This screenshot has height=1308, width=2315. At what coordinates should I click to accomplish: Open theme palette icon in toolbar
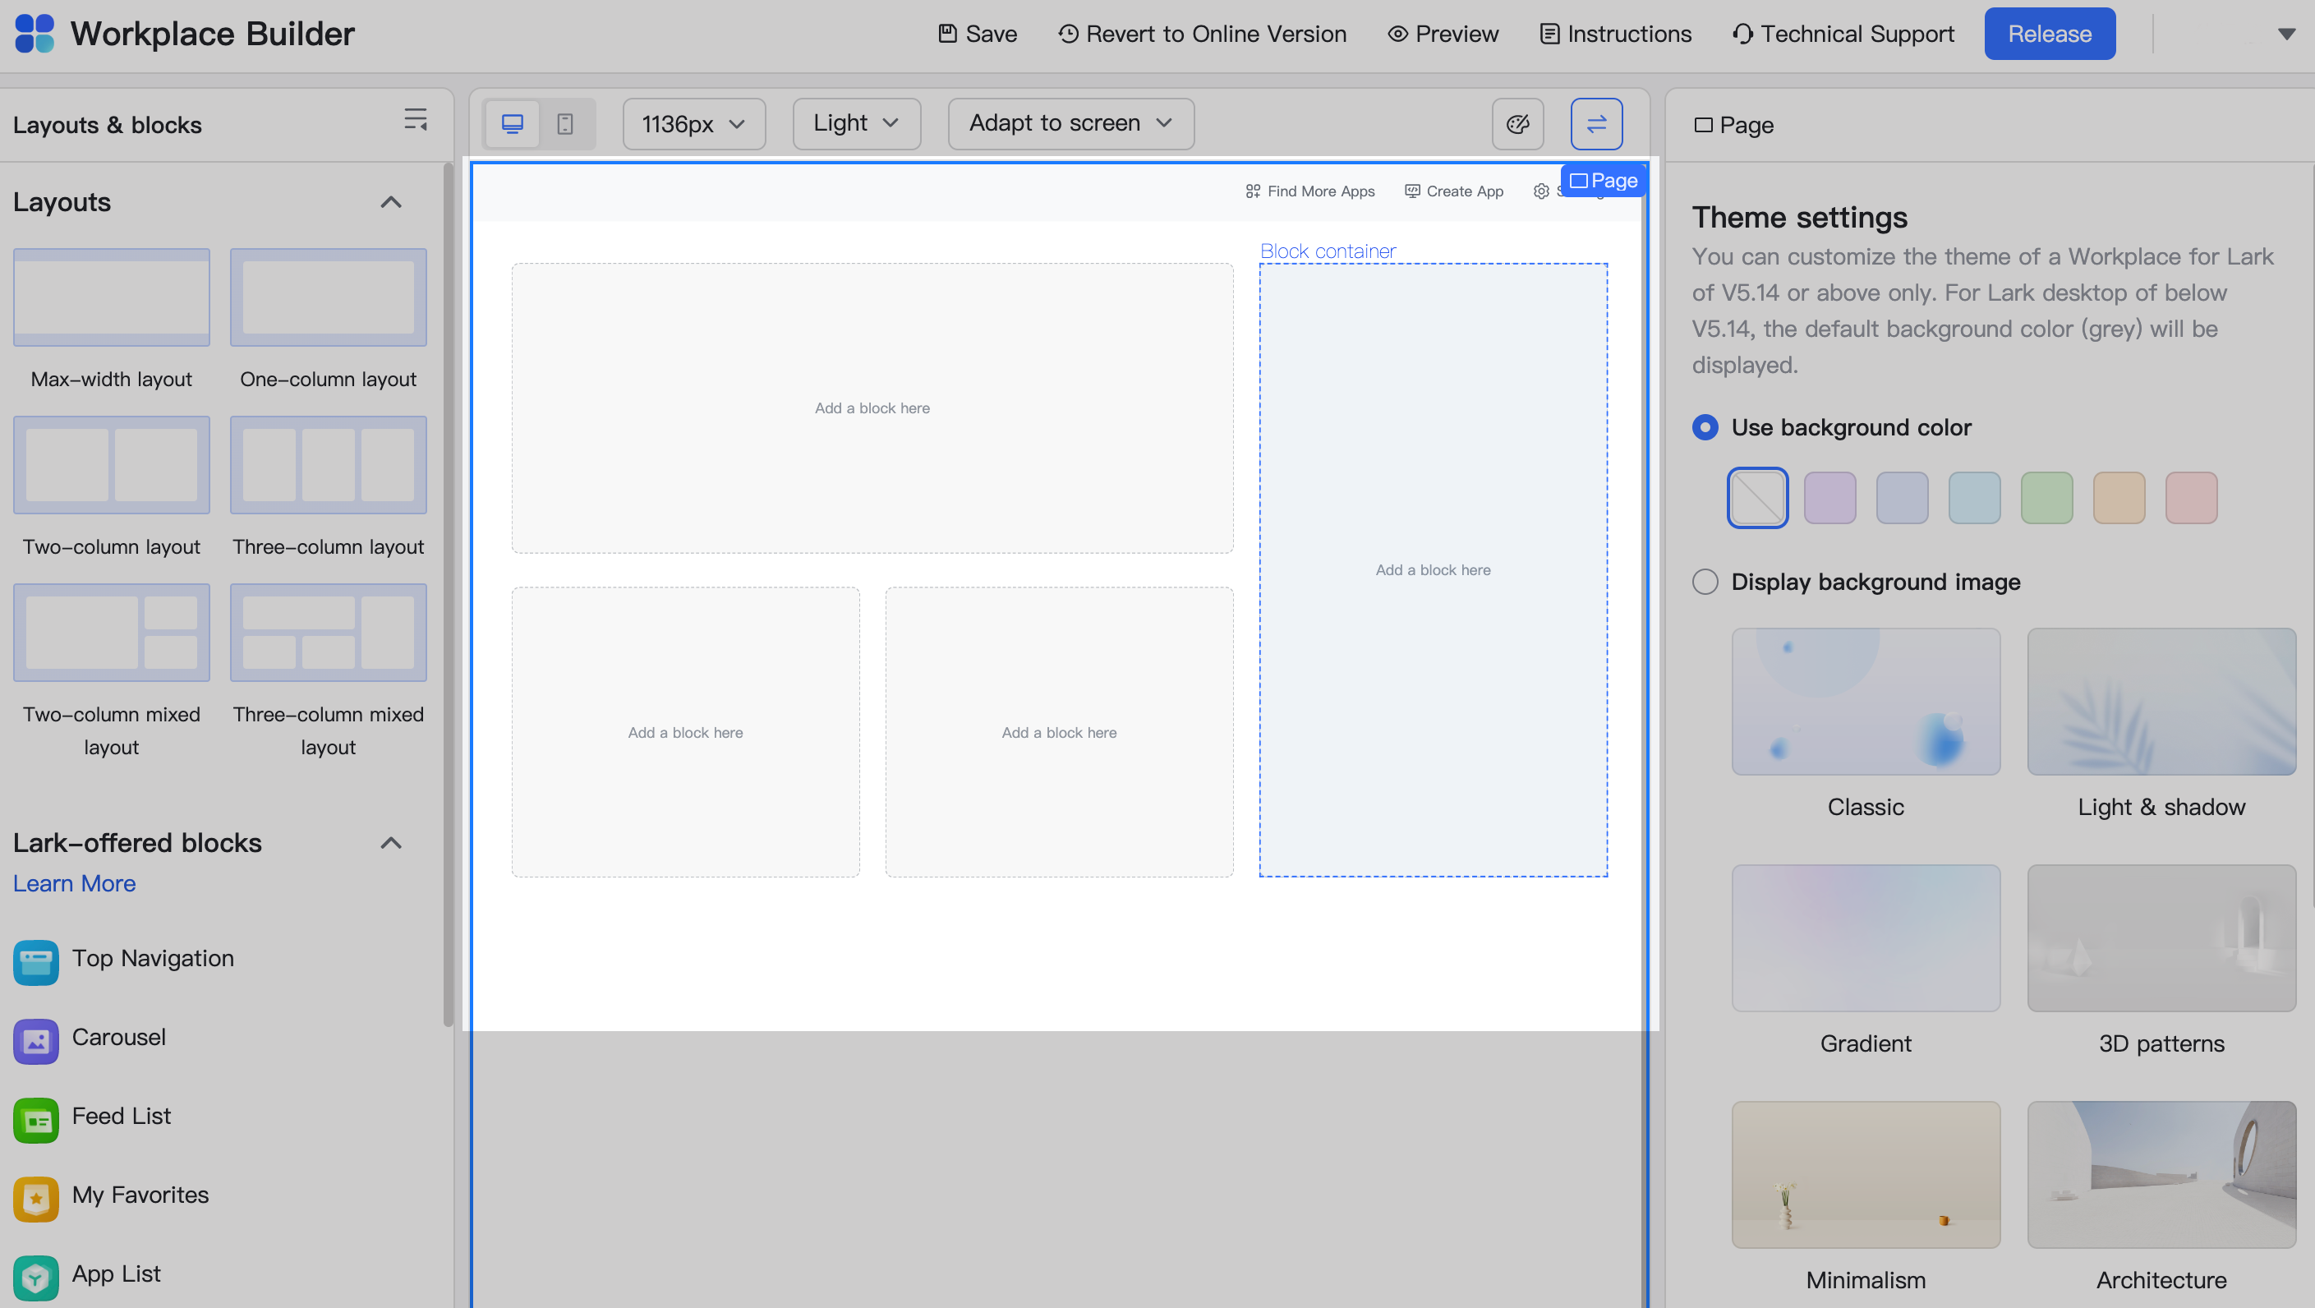[1517, 124]
